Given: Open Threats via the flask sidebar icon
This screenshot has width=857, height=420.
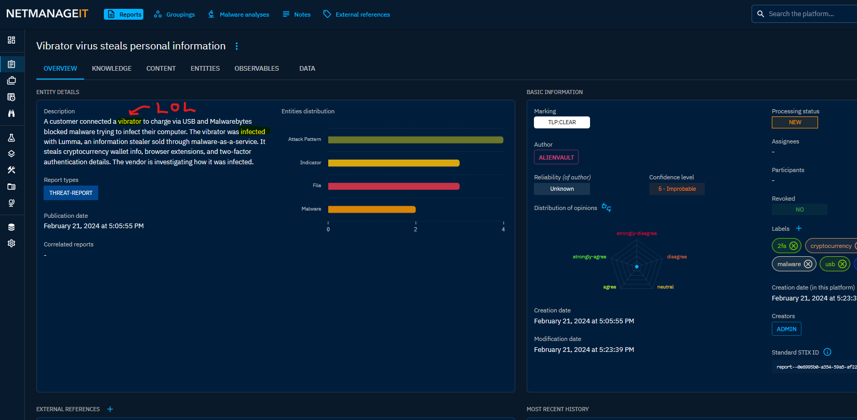Looking at the screenshot, I should (x=11, y=138).
